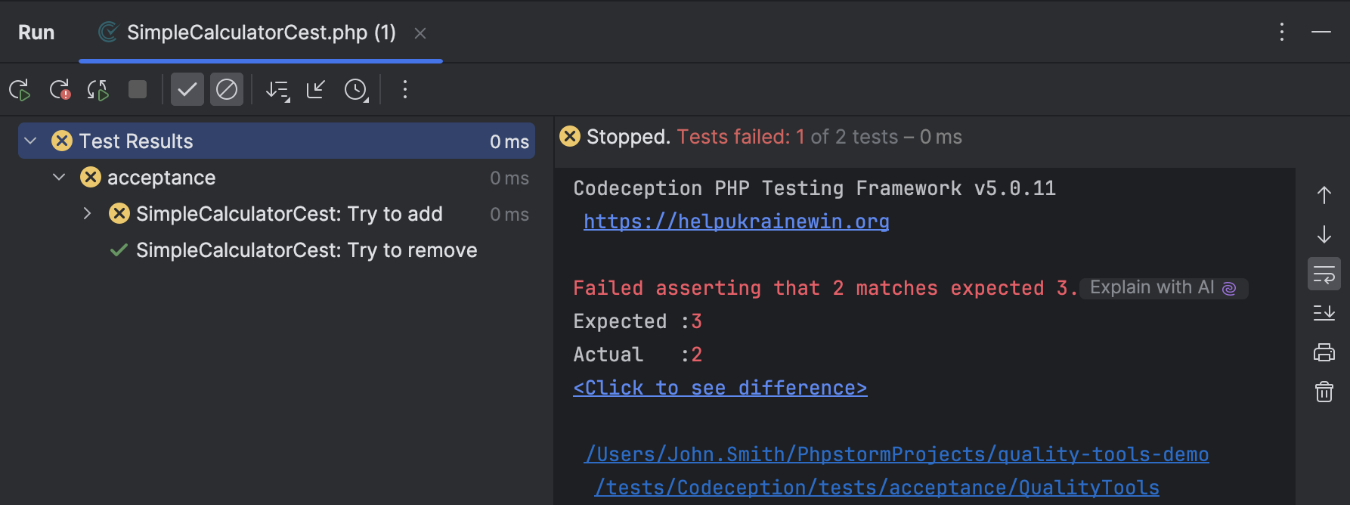Open the test history clock icon
The height and width of the screenshot is (505, 1350).
click(x=356, y=89)
